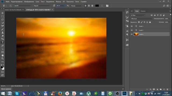Open the Редактирование menu
The image size is (172, 96).
(x=17, y=2)
